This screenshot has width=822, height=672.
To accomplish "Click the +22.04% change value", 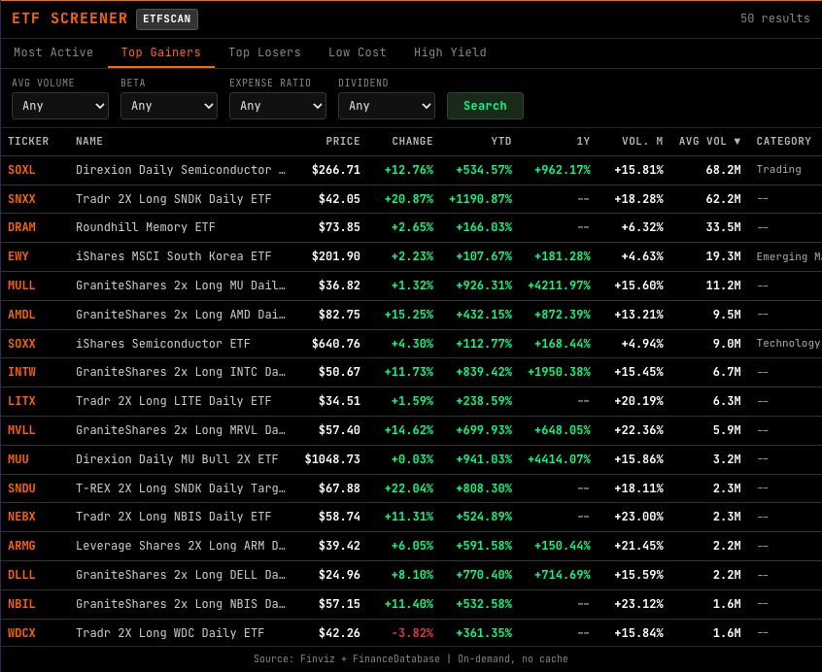I will (x=409, y=488).
